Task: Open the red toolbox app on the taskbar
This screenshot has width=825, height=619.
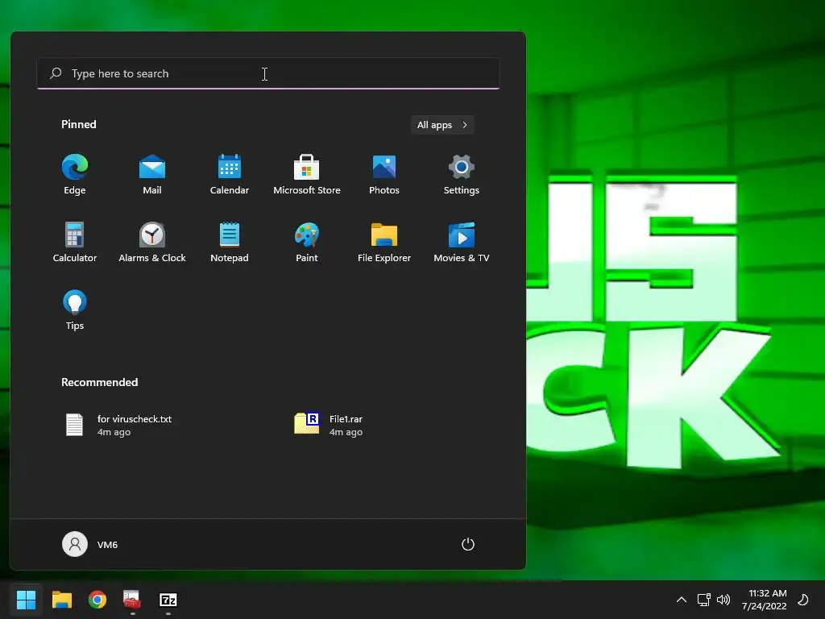Action: click(133, 600)
